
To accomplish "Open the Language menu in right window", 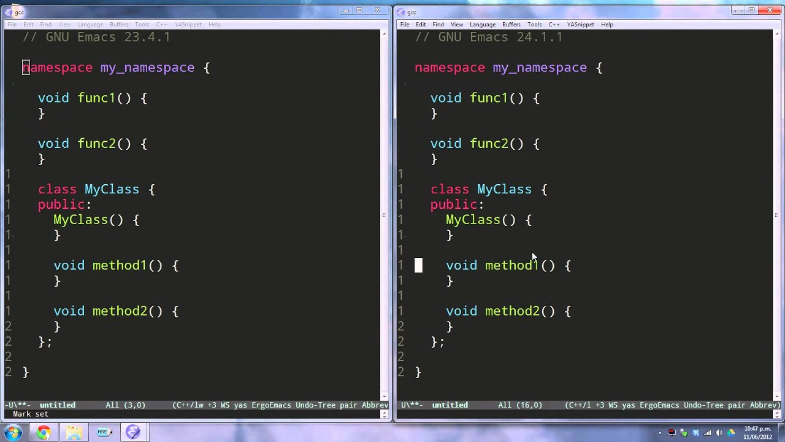I will click(x=482, y=25).
